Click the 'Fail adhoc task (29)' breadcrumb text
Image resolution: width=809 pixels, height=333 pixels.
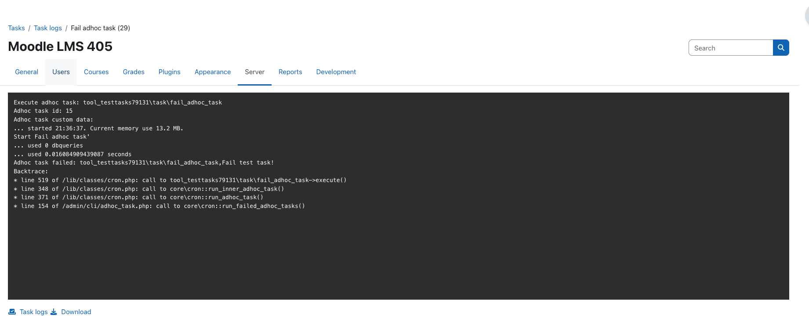101,28
